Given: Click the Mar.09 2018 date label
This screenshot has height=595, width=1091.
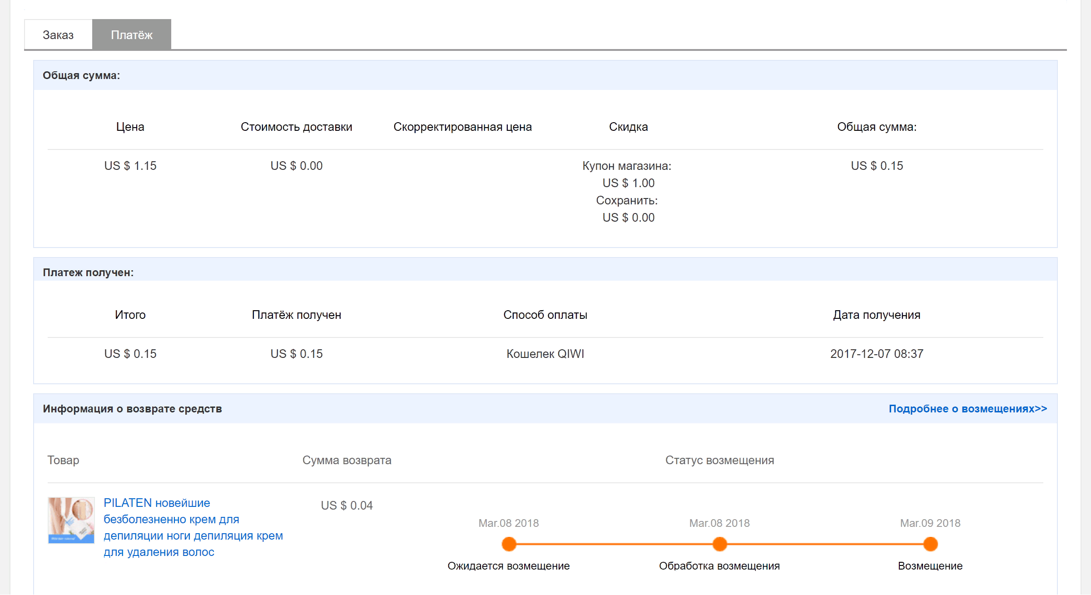Looking at the screenshot, I should (930, 523).
